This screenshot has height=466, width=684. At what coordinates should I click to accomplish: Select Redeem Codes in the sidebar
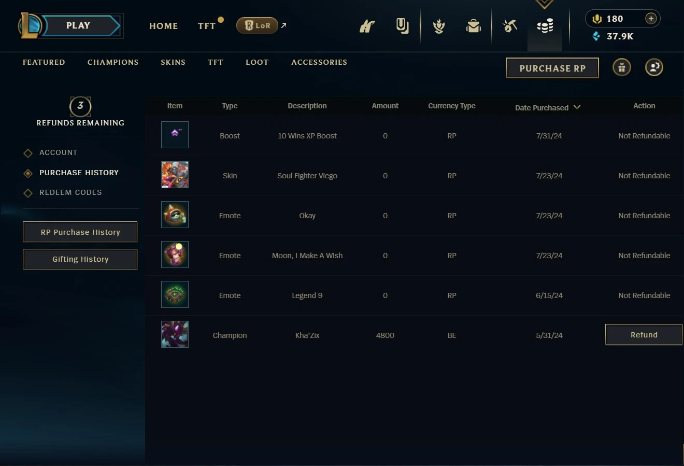[x=70, y=192]
